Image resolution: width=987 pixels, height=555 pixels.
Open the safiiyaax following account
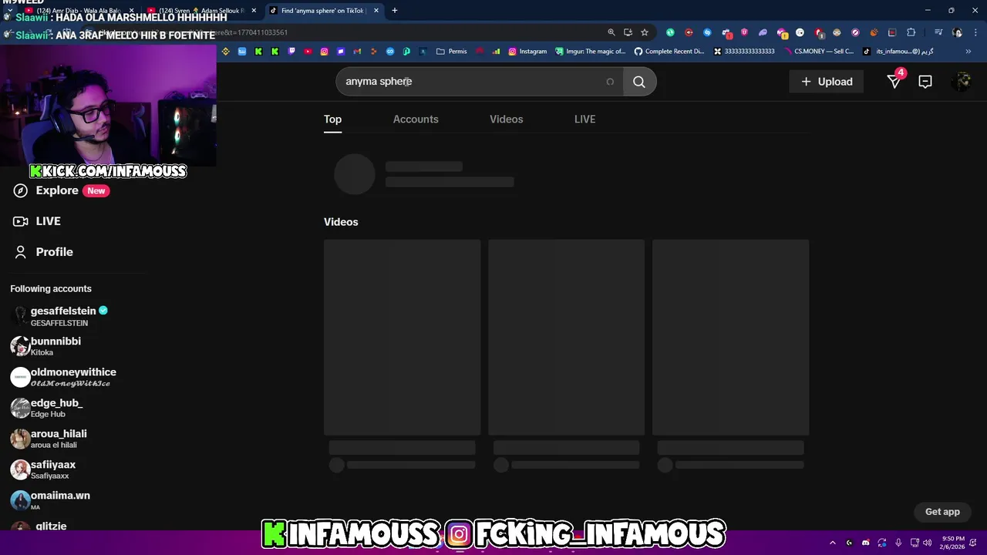tap(43, 469)
